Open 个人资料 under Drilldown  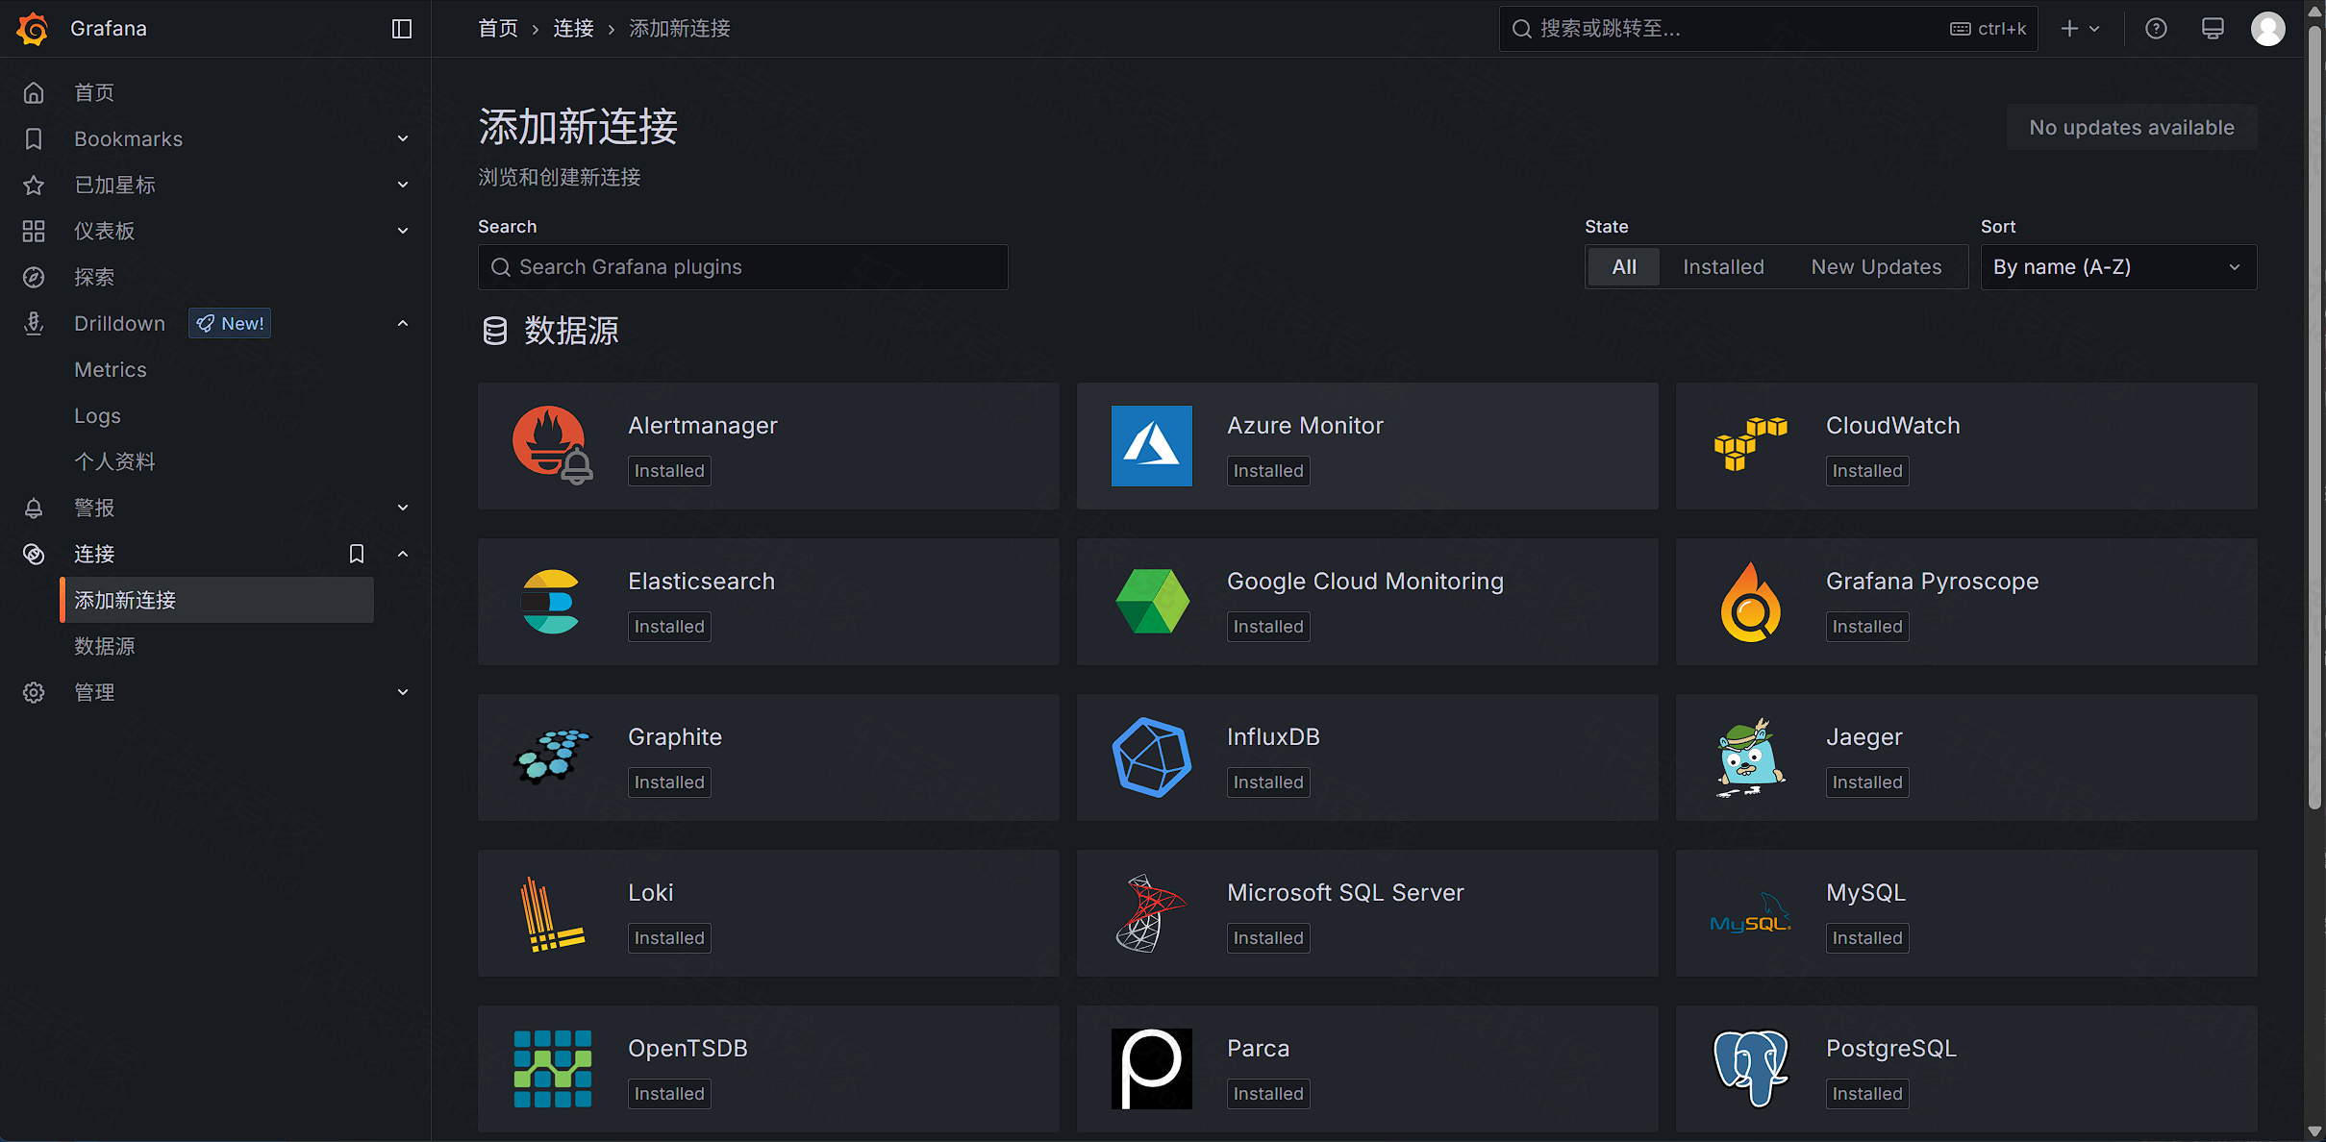pos(114,461)
